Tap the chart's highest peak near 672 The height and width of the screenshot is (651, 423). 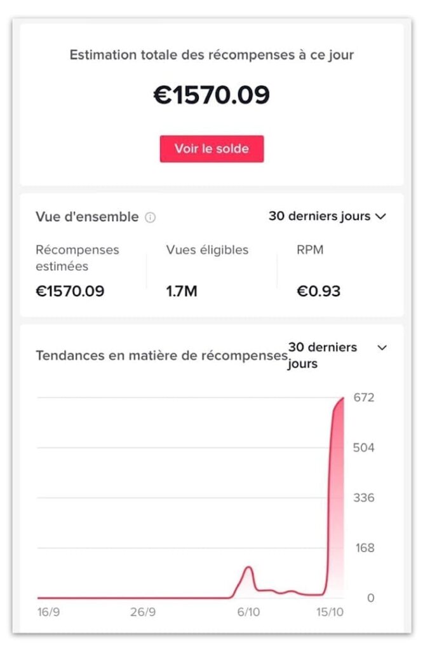click(342, 400)
